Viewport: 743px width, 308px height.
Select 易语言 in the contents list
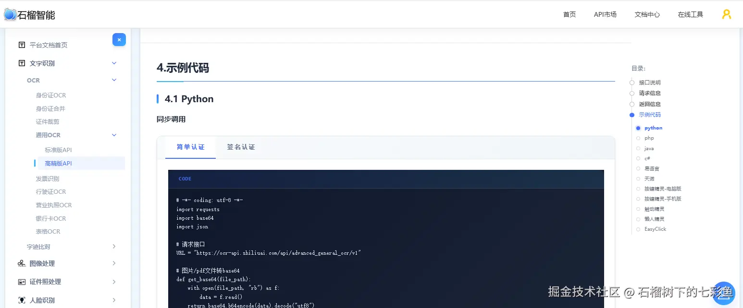(652, 169)
